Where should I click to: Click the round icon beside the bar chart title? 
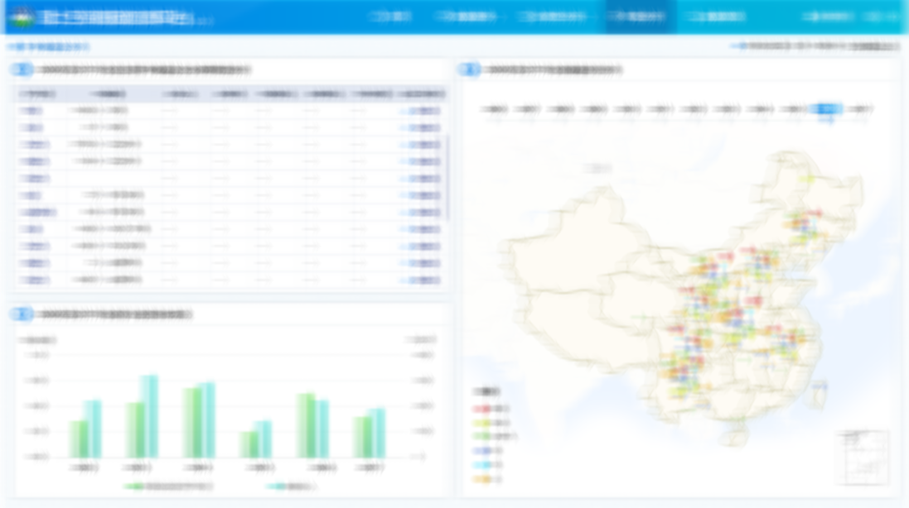tap(22, 314)
